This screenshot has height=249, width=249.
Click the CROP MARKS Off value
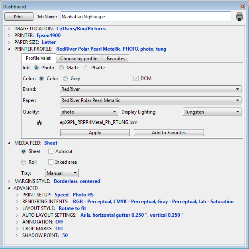click(59, 229)
